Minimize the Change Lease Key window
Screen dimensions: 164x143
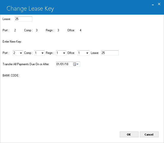(153, 4)
